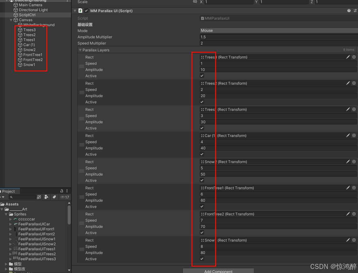
Task: Open the object picker for Trees3 Rect
Action: [x=354, y=57]
